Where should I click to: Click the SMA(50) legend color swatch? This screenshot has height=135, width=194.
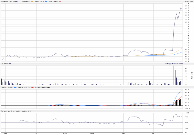(x=32, y=2)
